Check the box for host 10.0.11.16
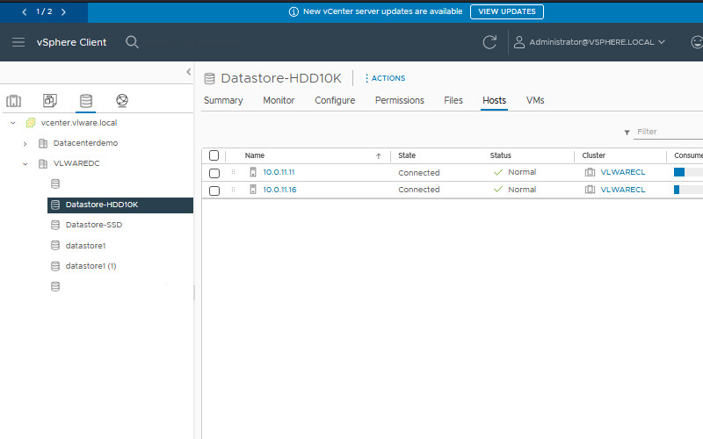The image size is (703, 439). click(214, 191)
